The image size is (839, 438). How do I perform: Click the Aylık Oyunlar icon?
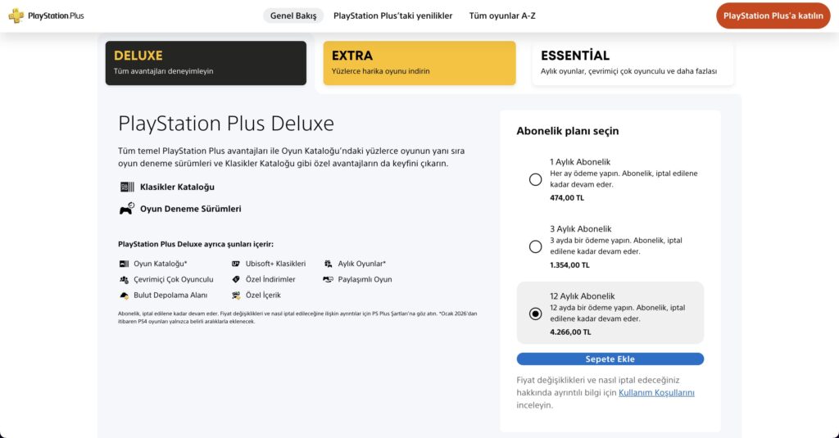pos(328,264)
